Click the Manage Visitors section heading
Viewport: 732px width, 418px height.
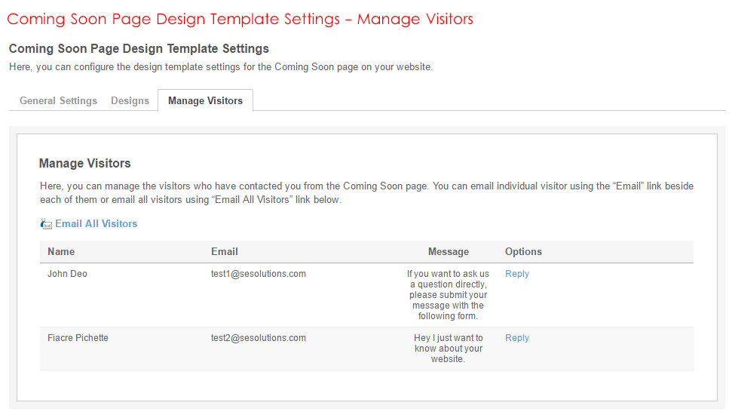click(84, 163)
